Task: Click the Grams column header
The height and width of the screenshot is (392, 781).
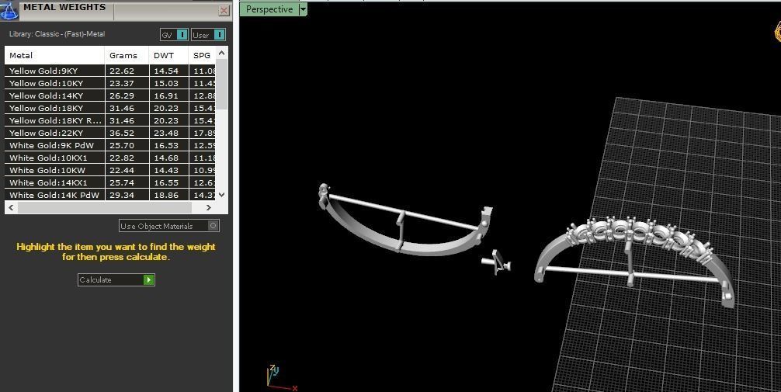Action: coord(127,55)
